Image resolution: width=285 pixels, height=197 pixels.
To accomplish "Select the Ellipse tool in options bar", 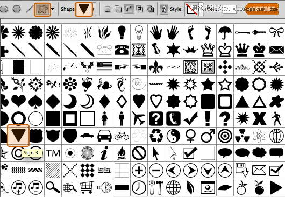I will click(4, 9).
